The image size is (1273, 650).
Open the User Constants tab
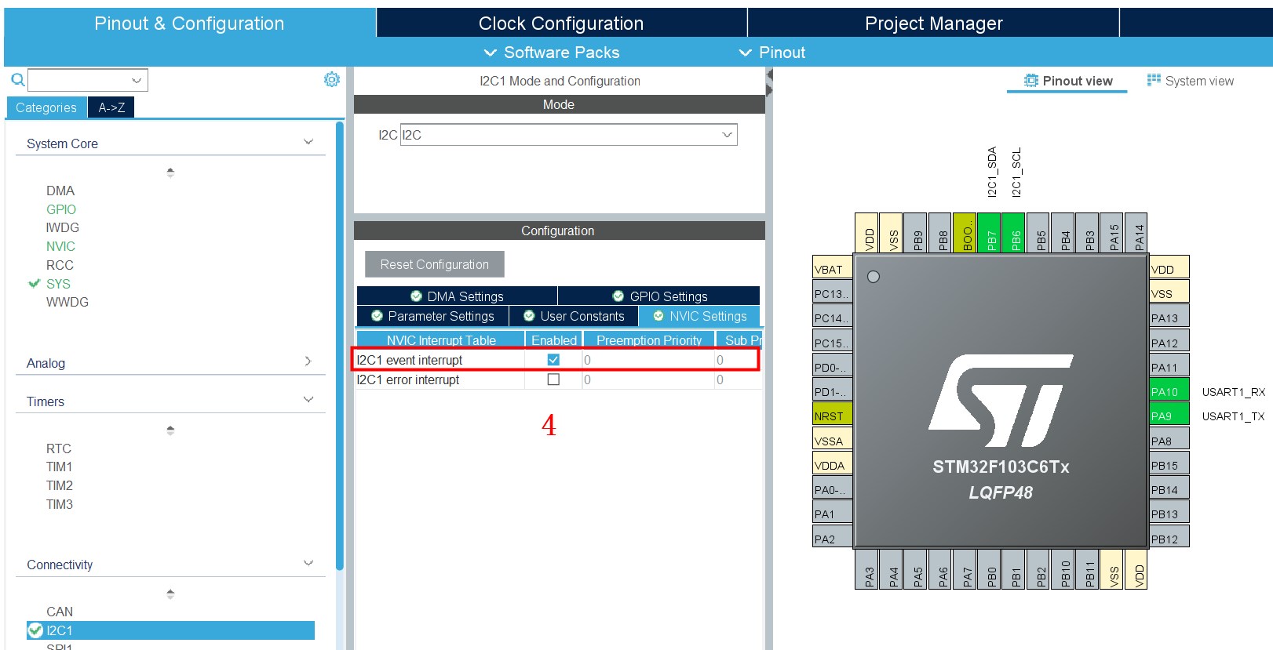point(574,316)
